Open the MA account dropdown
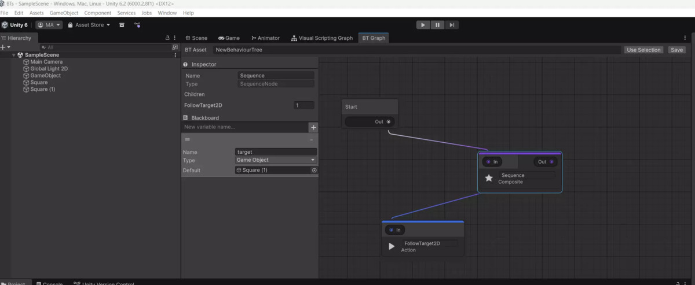Viewport: 695px width, 285px height. pos(49,25)
